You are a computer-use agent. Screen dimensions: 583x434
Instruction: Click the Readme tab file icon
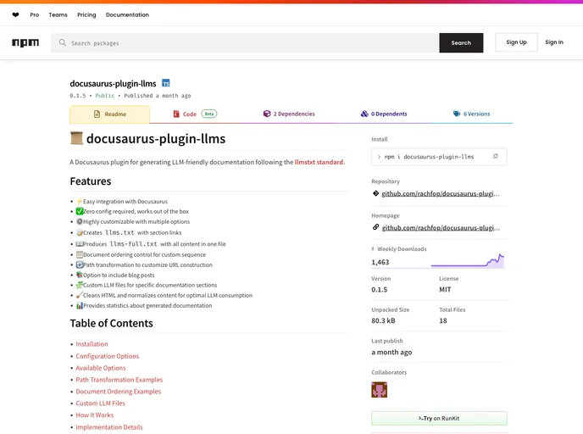point(97,114)
